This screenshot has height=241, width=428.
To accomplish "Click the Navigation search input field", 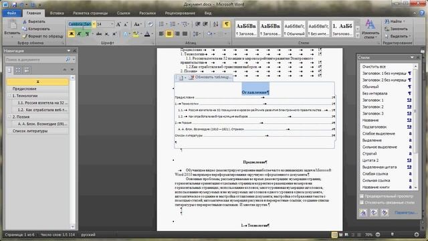I will point(35,60).
